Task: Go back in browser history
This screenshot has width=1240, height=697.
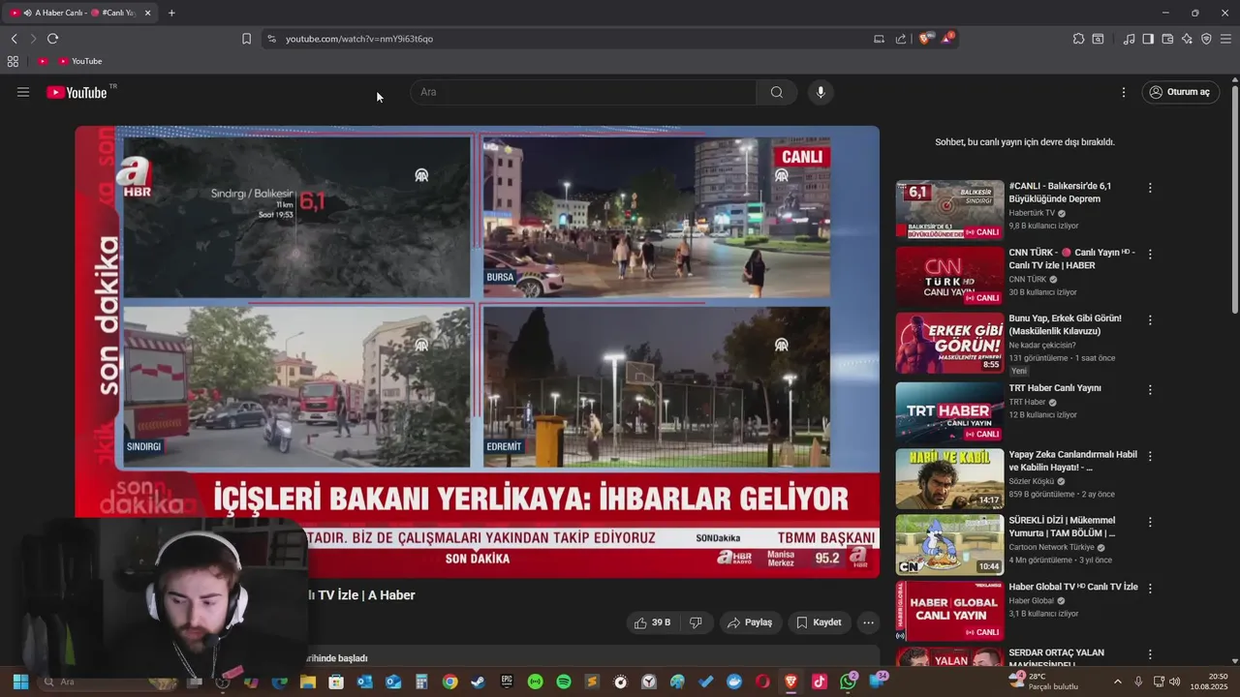Action: point(15,39)
